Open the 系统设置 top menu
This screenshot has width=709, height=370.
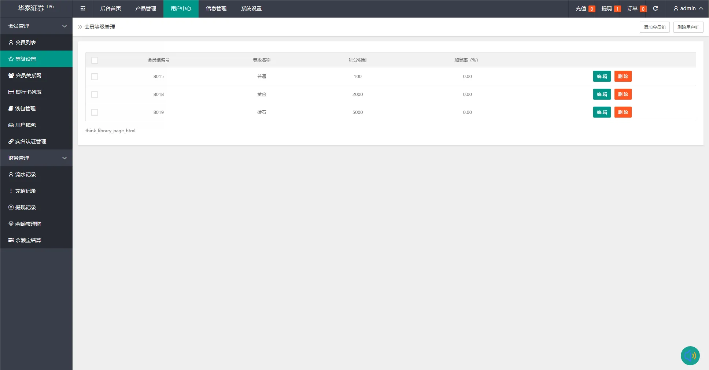[x=251, y=8]
